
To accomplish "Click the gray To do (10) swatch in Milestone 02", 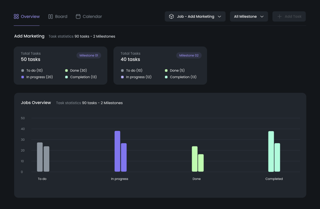I will [122, 71].
